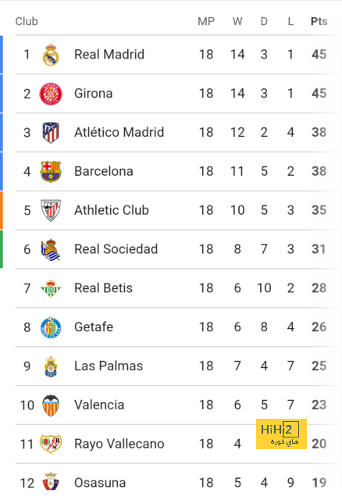Click the Girona club badge
342x500 pixels.
tap(51, 94)
